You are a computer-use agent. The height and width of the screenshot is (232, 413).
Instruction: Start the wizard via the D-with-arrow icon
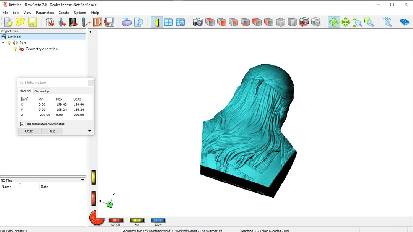(x=49, y=22)
